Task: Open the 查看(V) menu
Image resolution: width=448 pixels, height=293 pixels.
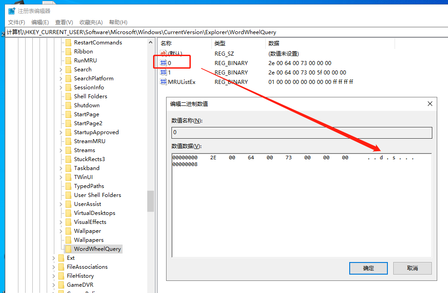Action: click(x=64, y=22)
